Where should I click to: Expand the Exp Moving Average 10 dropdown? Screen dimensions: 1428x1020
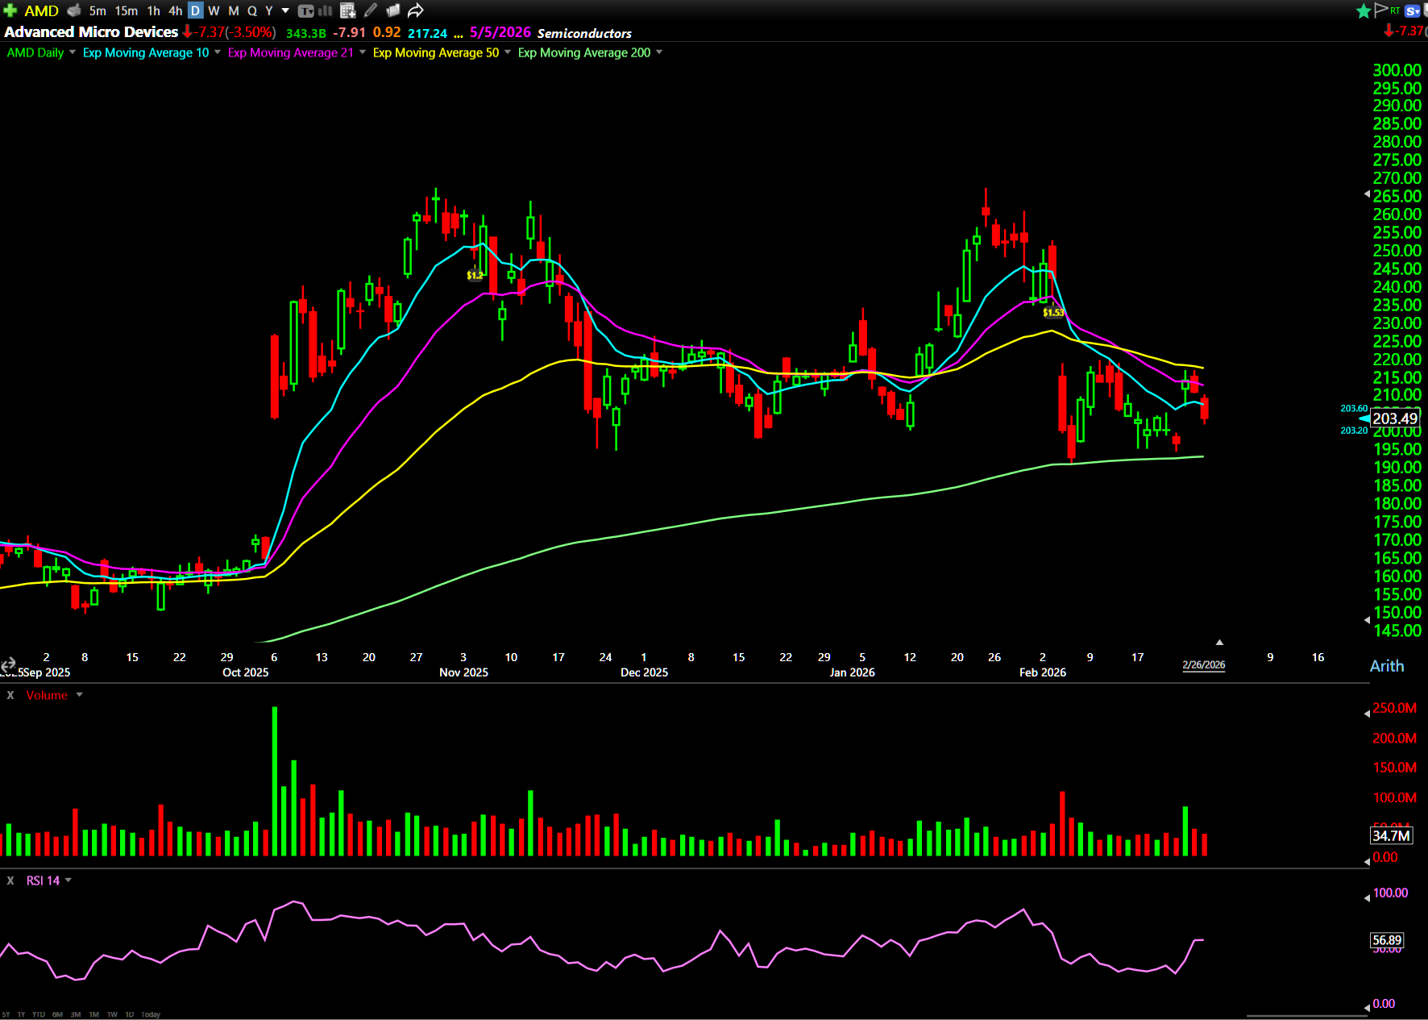point(218,52)
